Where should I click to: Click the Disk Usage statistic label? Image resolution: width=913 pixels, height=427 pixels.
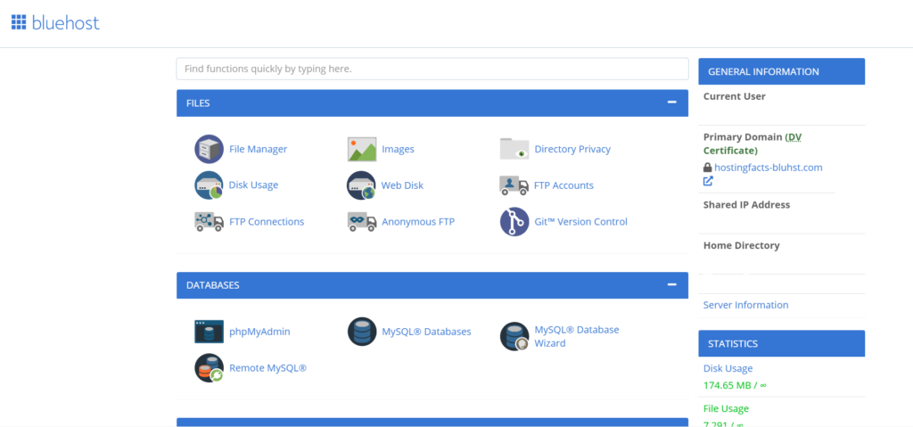click(728, 368)
